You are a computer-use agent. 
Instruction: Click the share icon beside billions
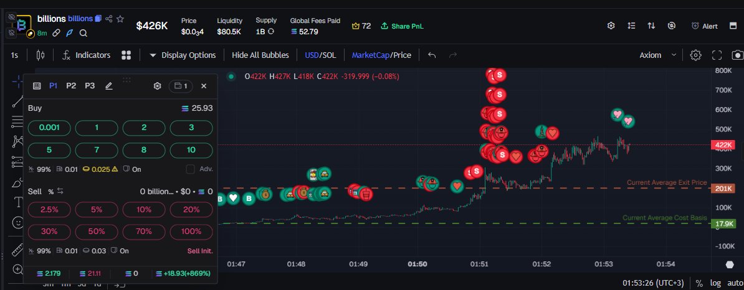[109, 19]
